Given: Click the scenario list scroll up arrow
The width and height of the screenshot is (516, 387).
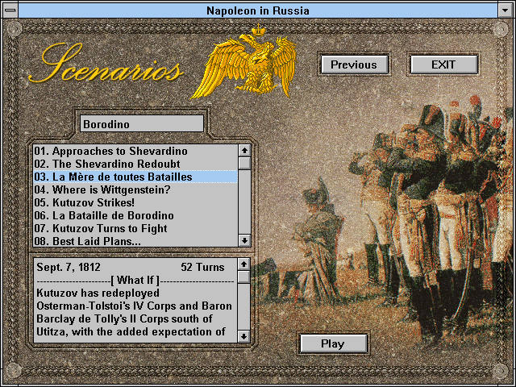Looking at the screenshot, I should (x=244, y=151).
